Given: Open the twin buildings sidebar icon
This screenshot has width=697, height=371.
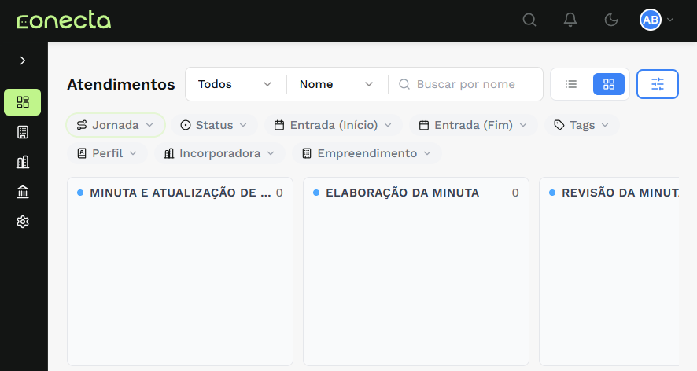Looking at the screenshot, I should click(23, 162).
